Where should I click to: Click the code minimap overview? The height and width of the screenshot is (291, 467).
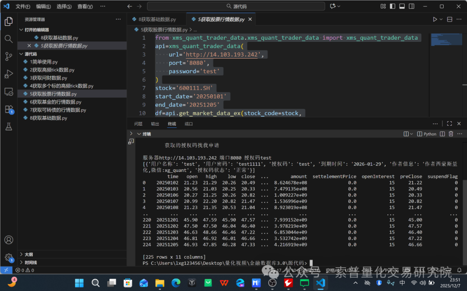446,40
